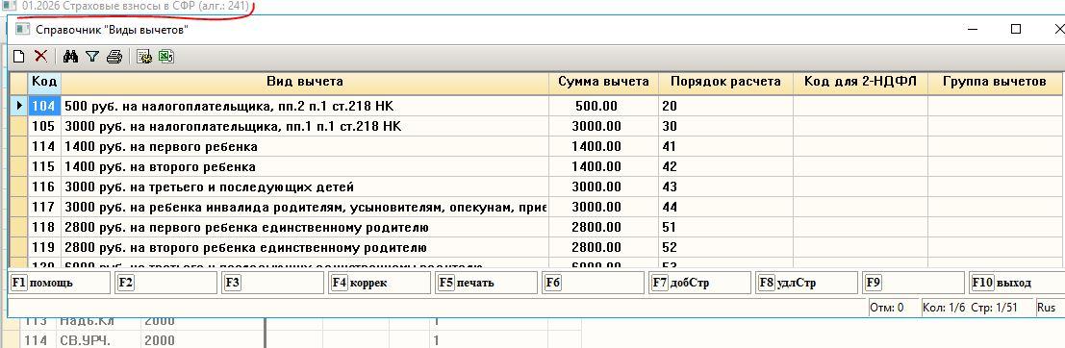Click the Вид вычета column header
Image resolution: width=1065 pixels, height=348 pixels.
click(x=305, y=82)
